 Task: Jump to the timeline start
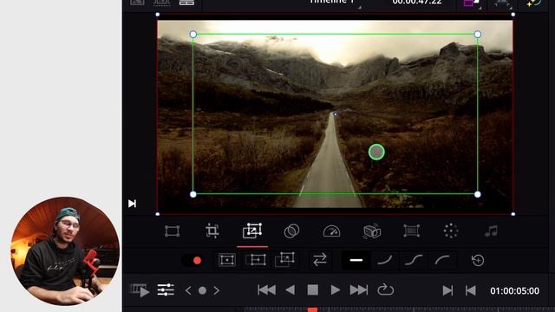click(267, 290)
